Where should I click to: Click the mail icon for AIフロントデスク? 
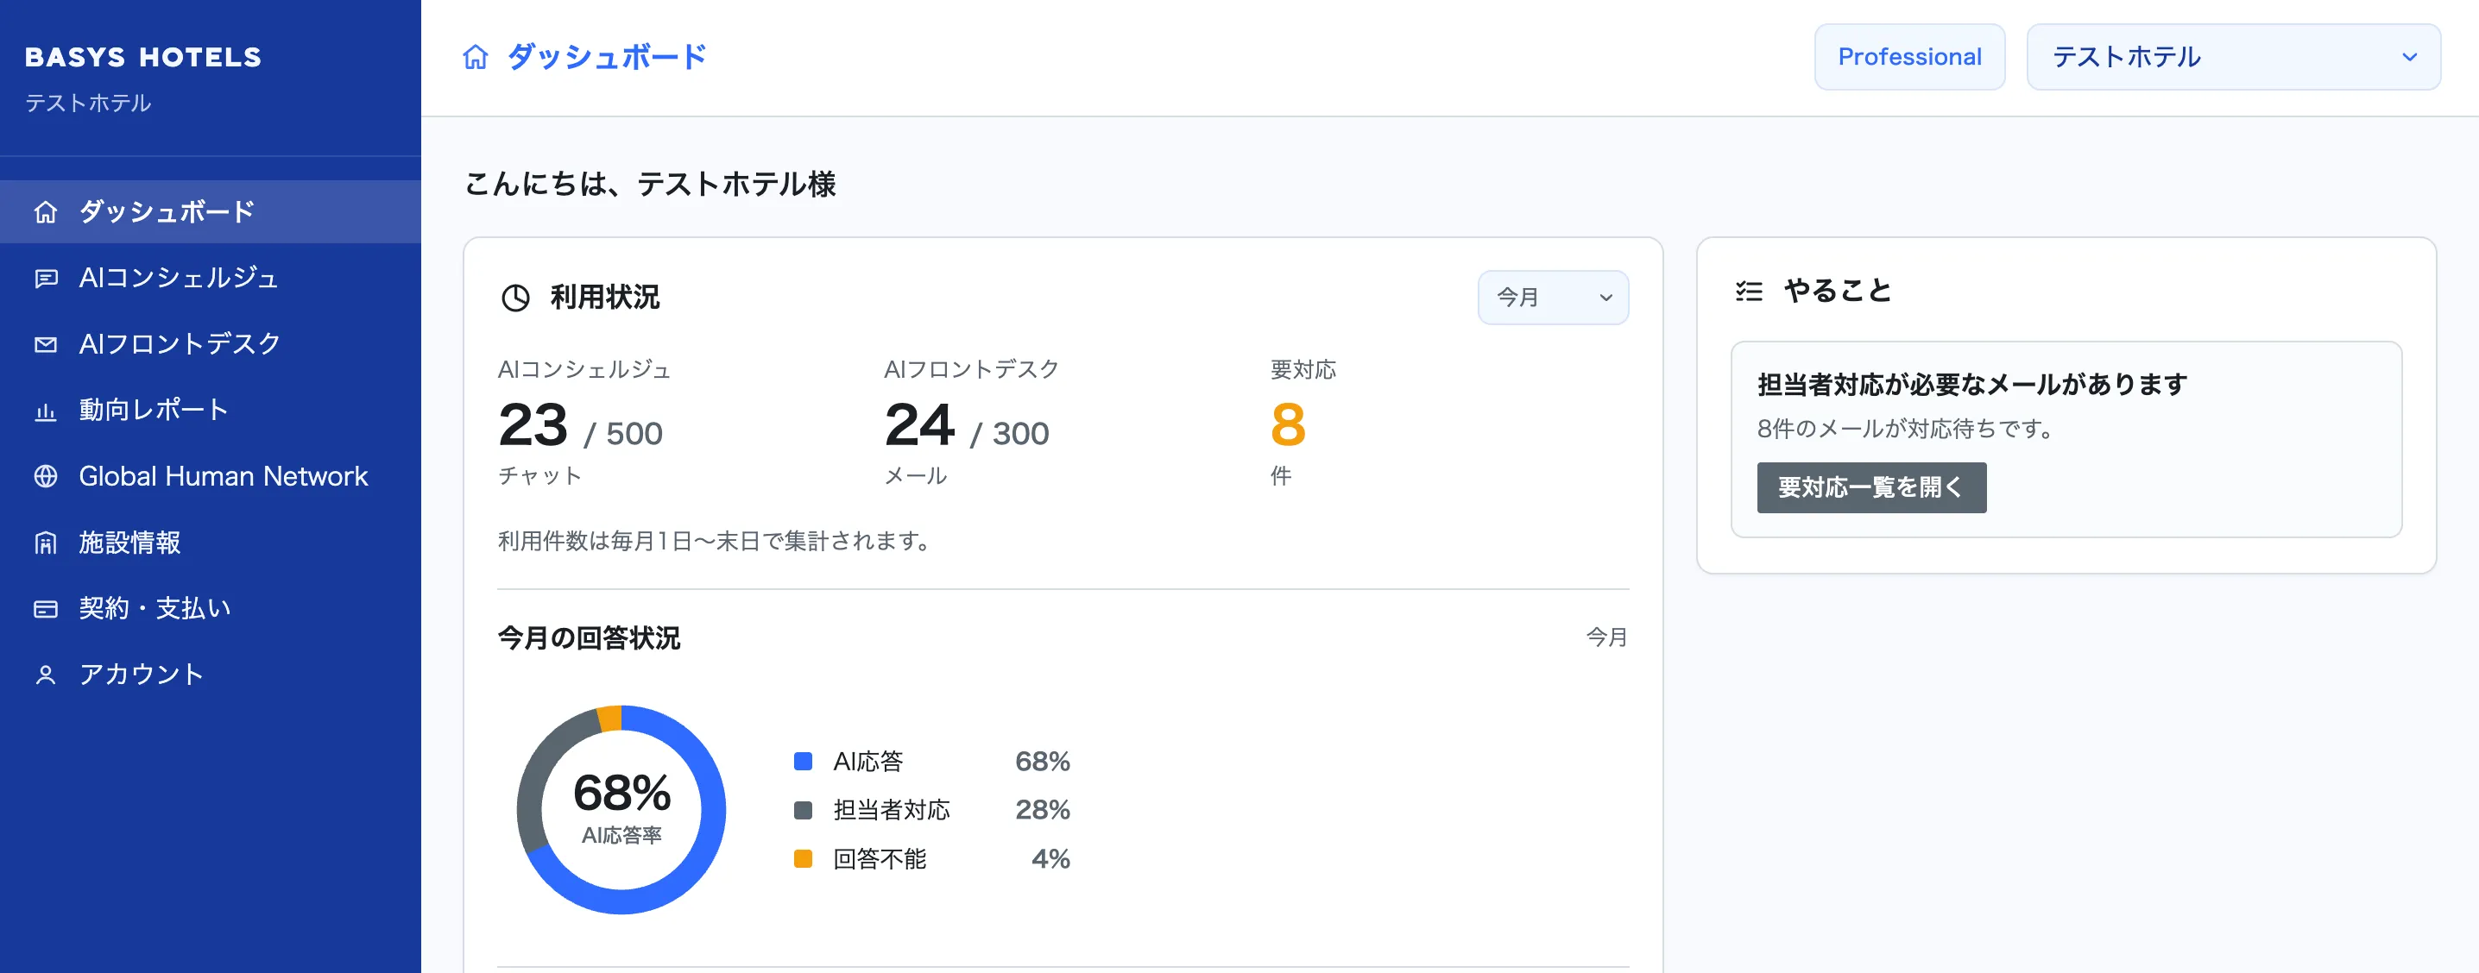[45, 344]
